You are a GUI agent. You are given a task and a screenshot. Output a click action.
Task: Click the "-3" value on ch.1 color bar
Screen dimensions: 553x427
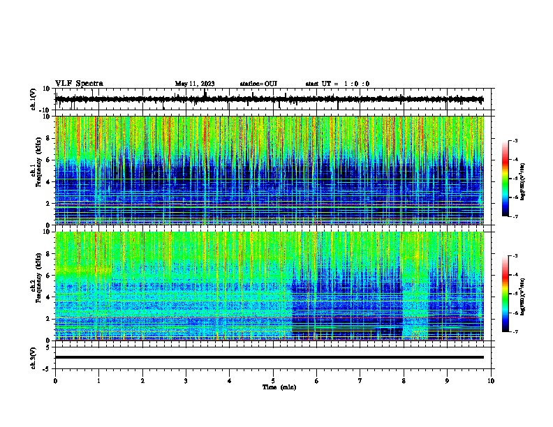[515, 141]
